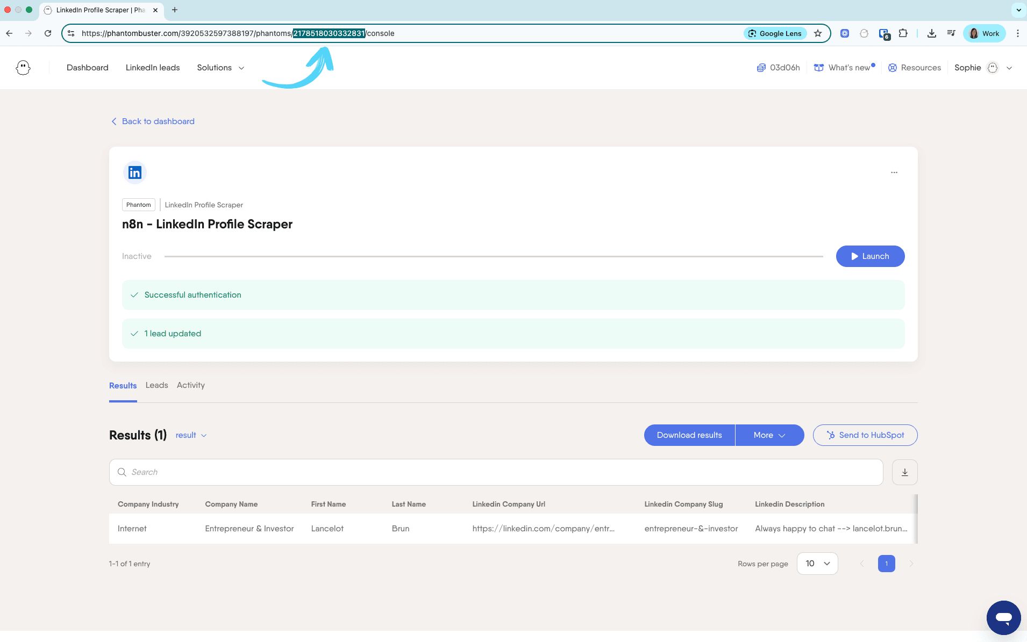Select the Lancelot first name cell
1027x642 pixels.
click(x=327, y=529)
